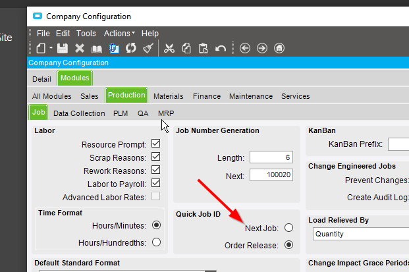This screenshot has width=409, height=272.
Task: Open the Edit menu
Action: pyautogui.click(x=63, y=34)
